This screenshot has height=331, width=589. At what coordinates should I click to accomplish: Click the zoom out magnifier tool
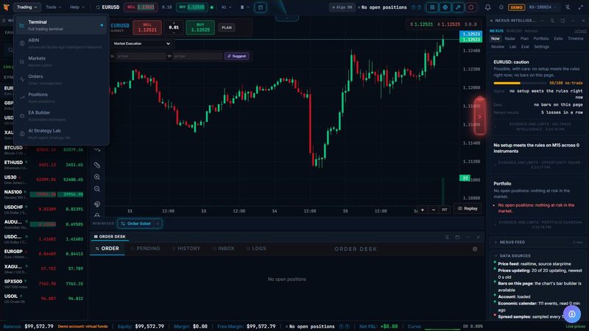[x=97, y=189]
